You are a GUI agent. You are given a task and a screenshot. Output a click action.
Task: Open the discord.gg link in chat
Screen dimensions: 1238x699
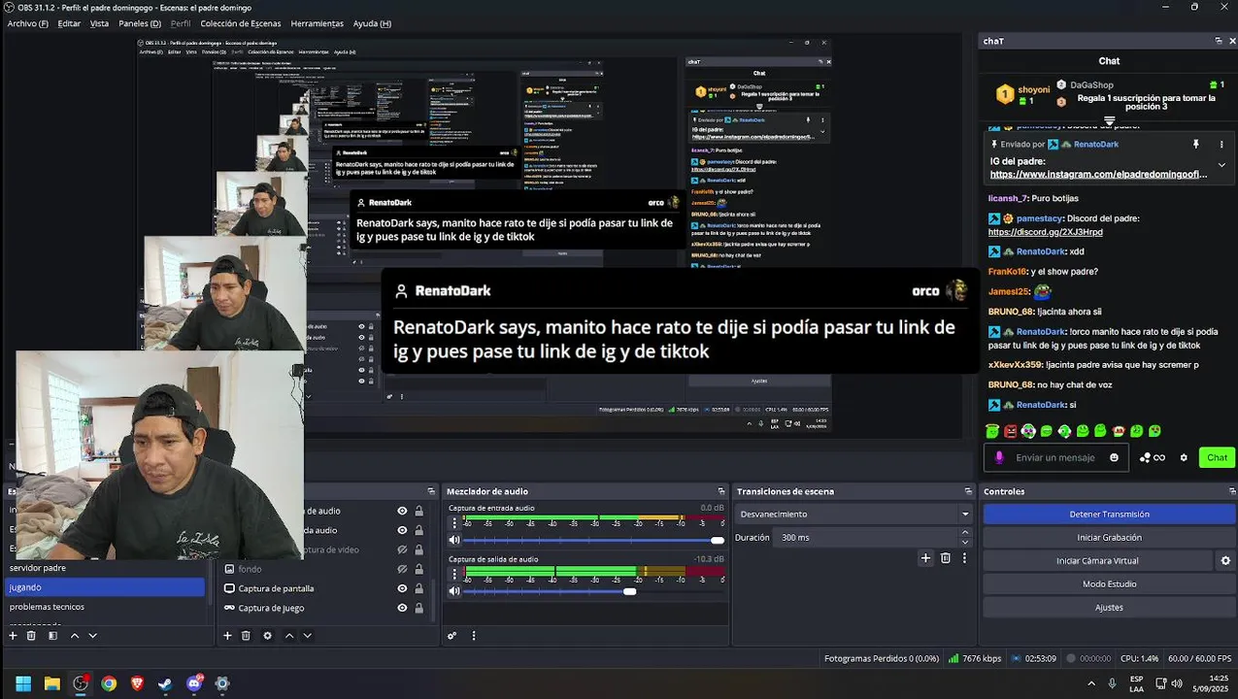[1045, 232]
